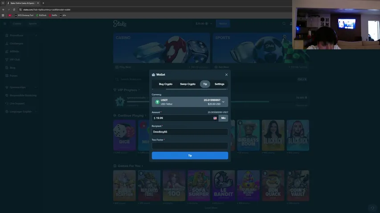Click the browser back arrow
This screenshot has width=380, height=213.
(4, 10)
